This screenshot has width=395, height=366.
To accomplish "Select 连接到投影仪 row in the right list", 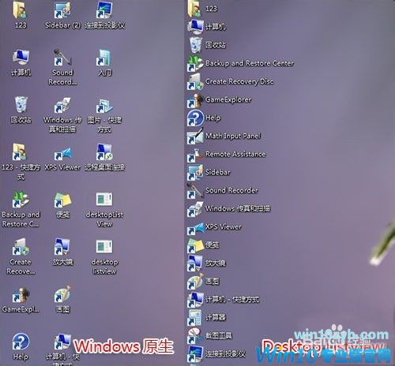I will click(x=216, y=354).
